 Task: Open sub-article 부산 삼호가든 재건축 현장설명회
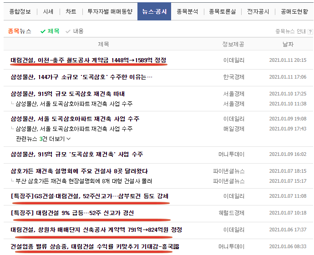click(x=84, y=181)
